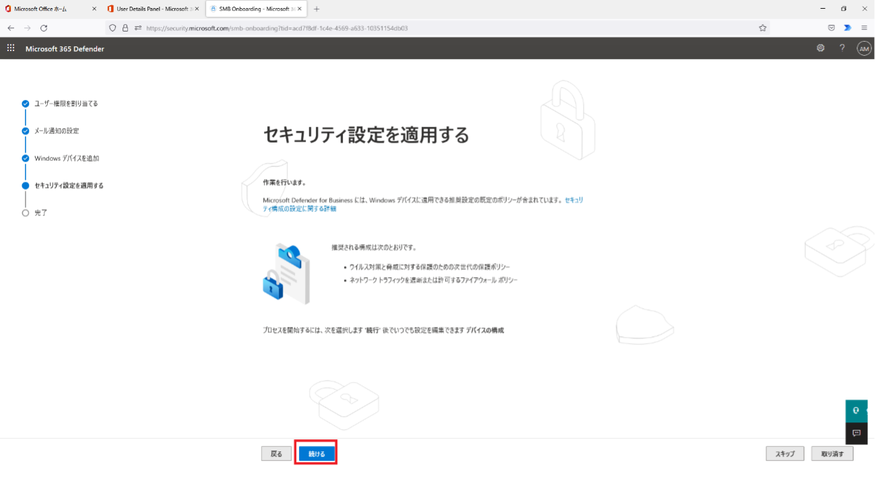Open the help question mark icon
The height and width of the screenshot is (489, 876).
coord(842,48)
